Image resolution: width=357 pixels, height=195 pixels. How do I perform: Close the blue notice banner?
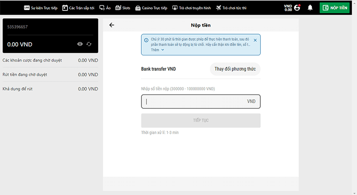[x=255, y=40]
